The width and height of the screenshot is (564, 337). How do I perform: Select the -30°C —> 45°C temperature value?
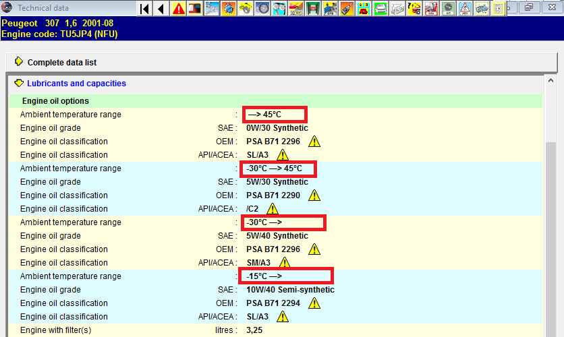(x=274, y=168)
